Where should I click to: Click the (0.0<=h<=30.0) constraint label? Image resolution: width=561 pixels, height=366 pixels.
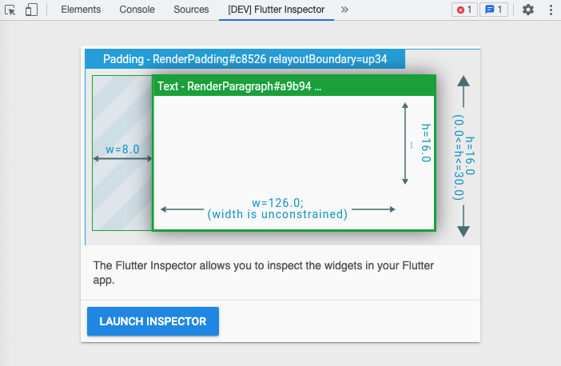[x=459, y=157]
